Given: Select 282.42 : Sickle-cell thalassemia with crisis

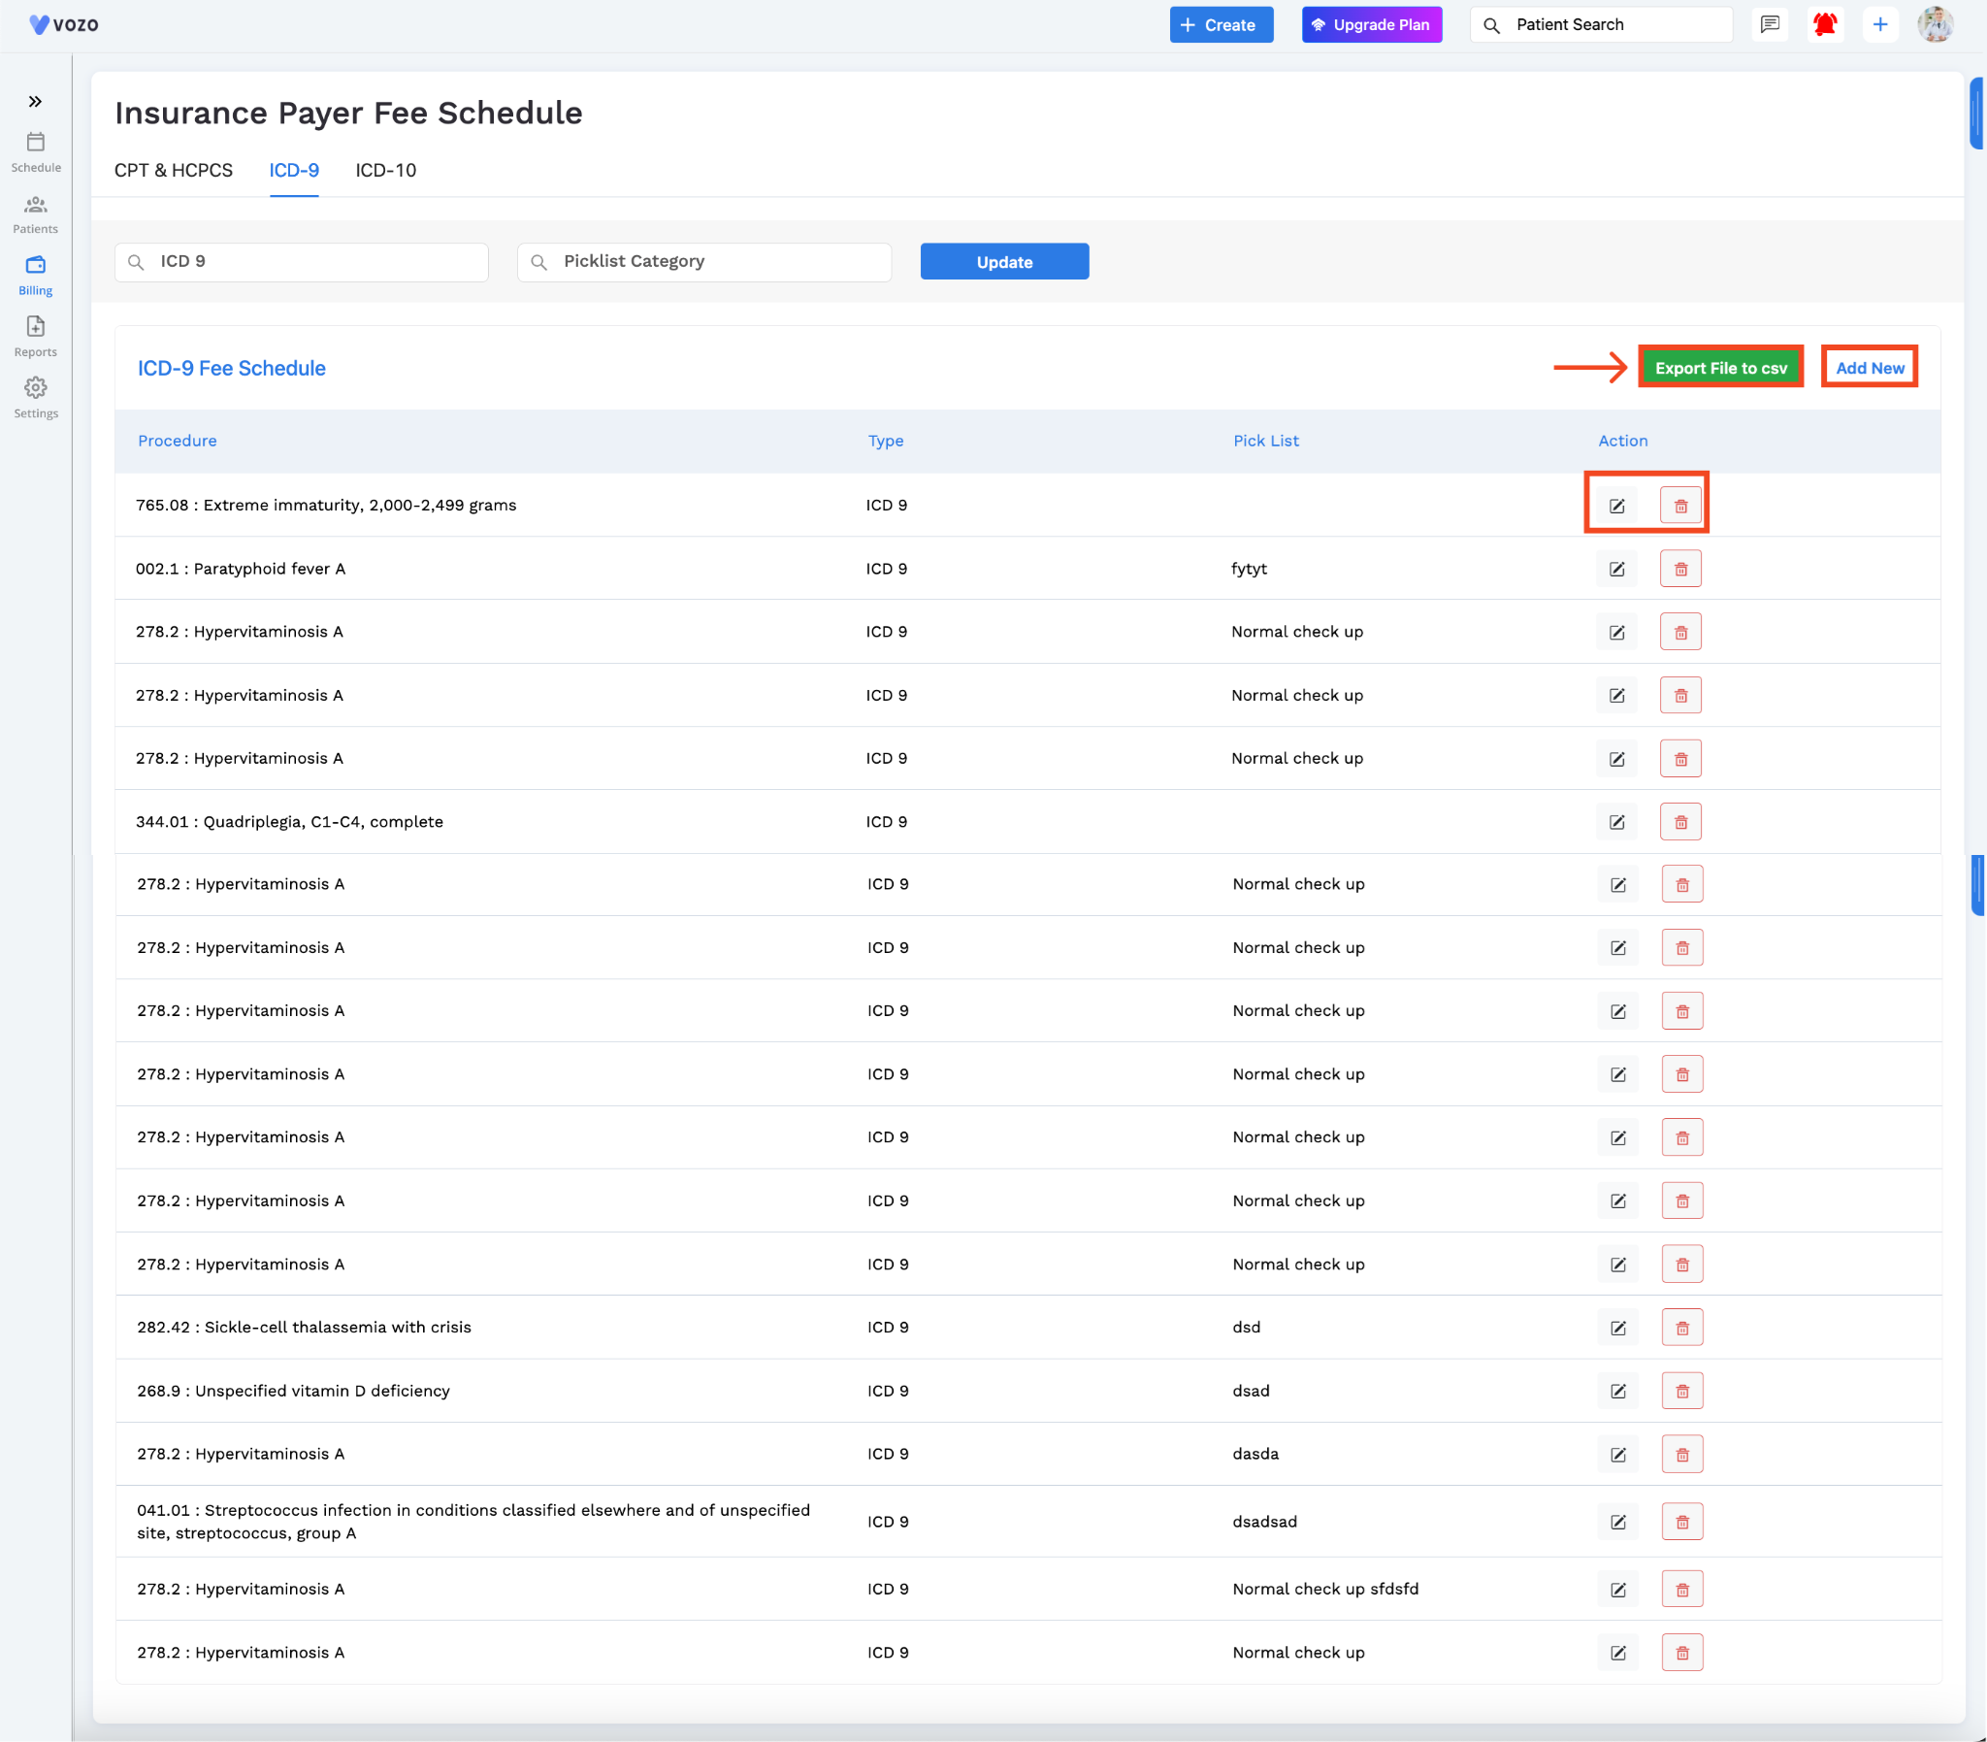Looking at the screenshot, I should pos(303,1327).
